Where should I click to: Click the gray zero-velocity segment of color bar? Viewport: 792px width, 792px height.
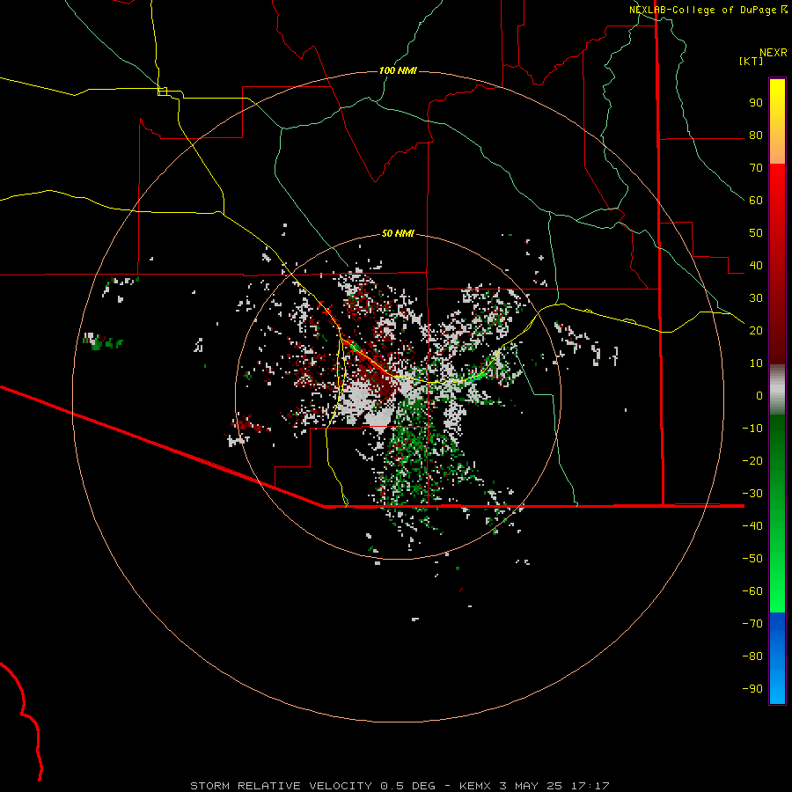[777, 390]
